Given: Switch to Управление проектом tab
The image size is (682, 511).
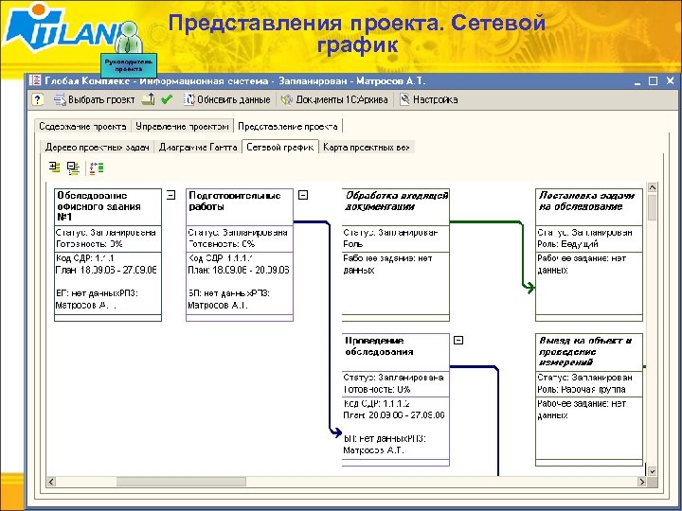Looking at the screenshot, I should coord(182,127).
